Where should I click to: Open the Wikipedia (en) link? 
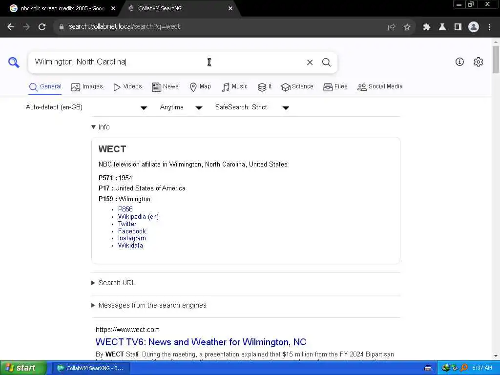(138, 216)
